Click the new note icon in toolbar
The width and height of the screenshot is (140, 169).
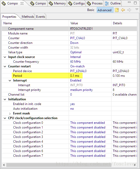(117, 10)
